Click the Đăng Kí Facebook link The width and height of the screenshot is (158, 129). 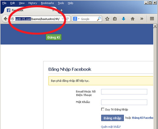pos(143,118)
